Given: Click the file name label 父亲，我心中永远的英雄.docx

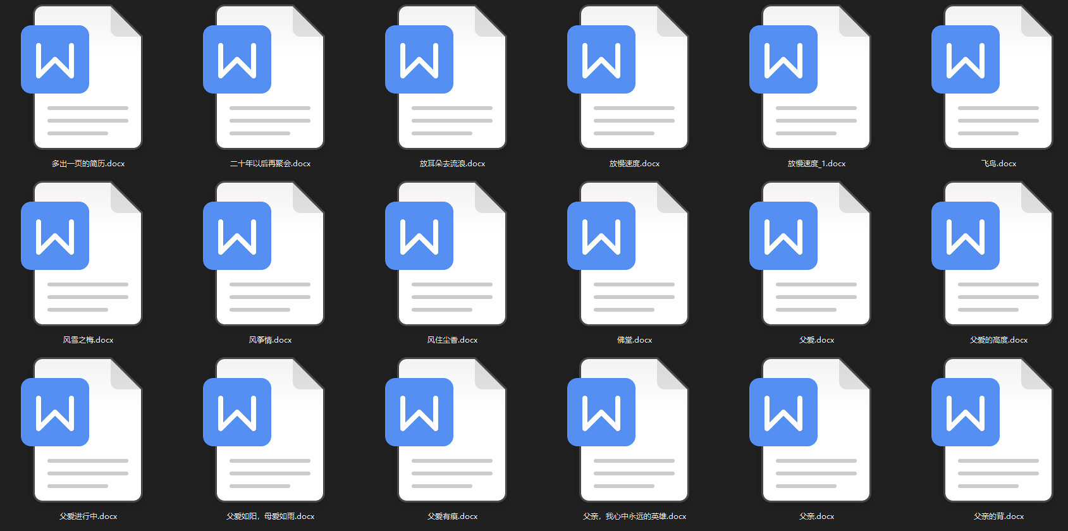Looking at the screenshot, I should click(635, 516).
